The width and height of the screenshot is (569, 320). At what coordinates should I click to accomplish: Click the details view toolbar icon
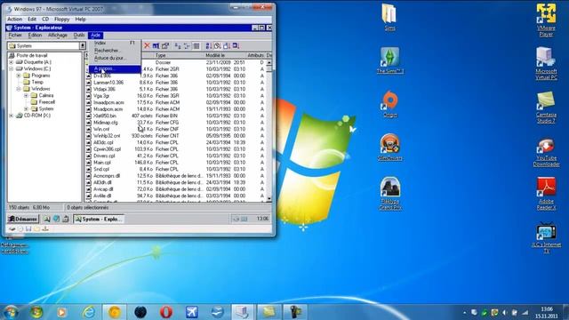[x=196, y=45]
